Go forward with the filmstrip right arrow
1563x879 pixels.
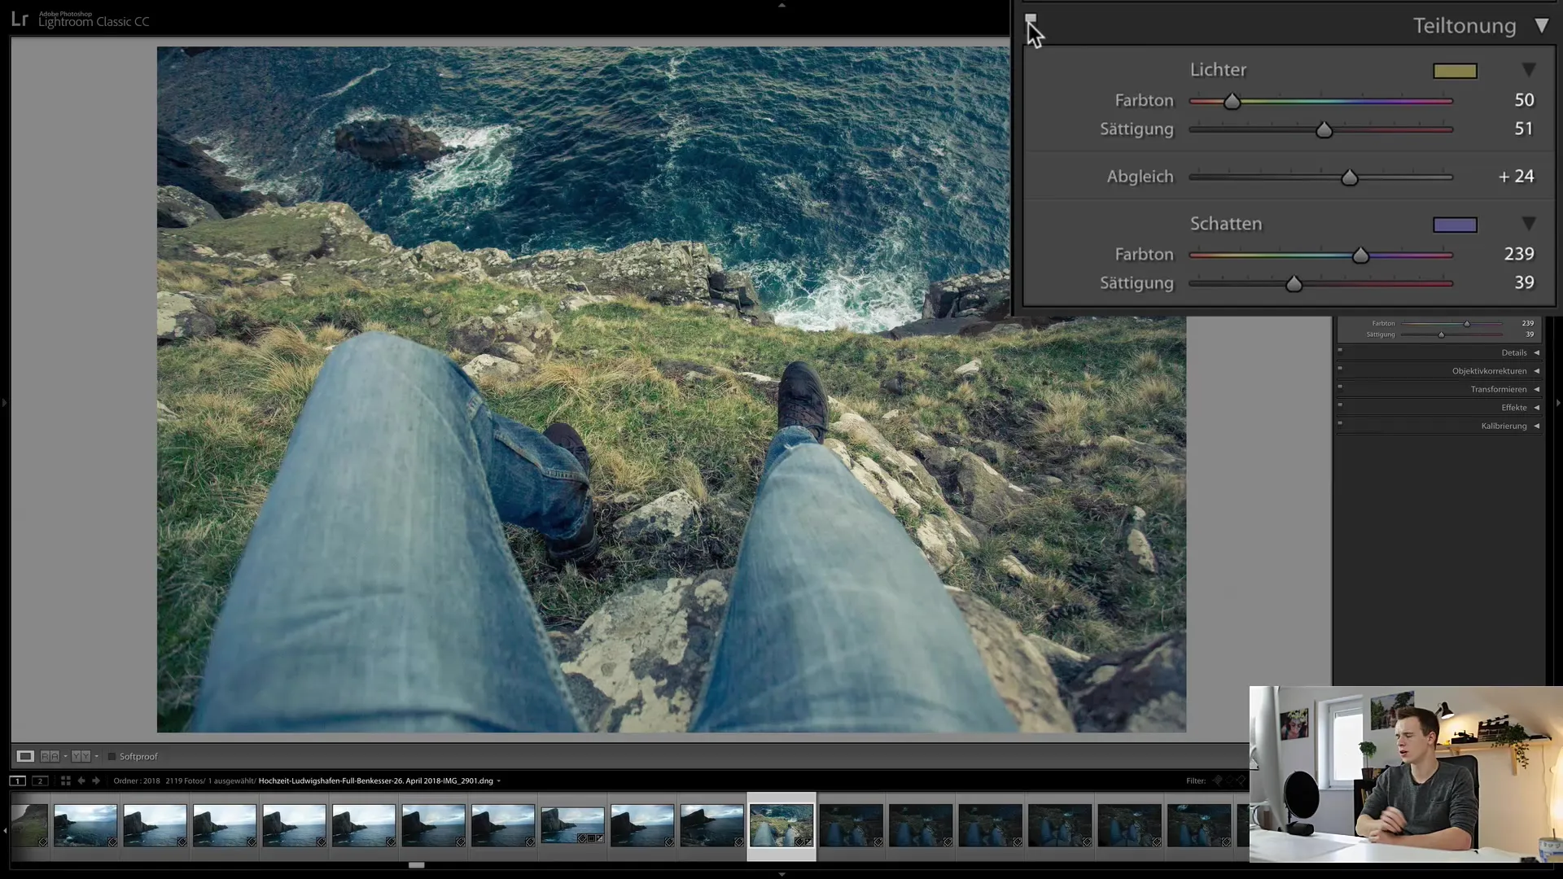tap(96, 781)
